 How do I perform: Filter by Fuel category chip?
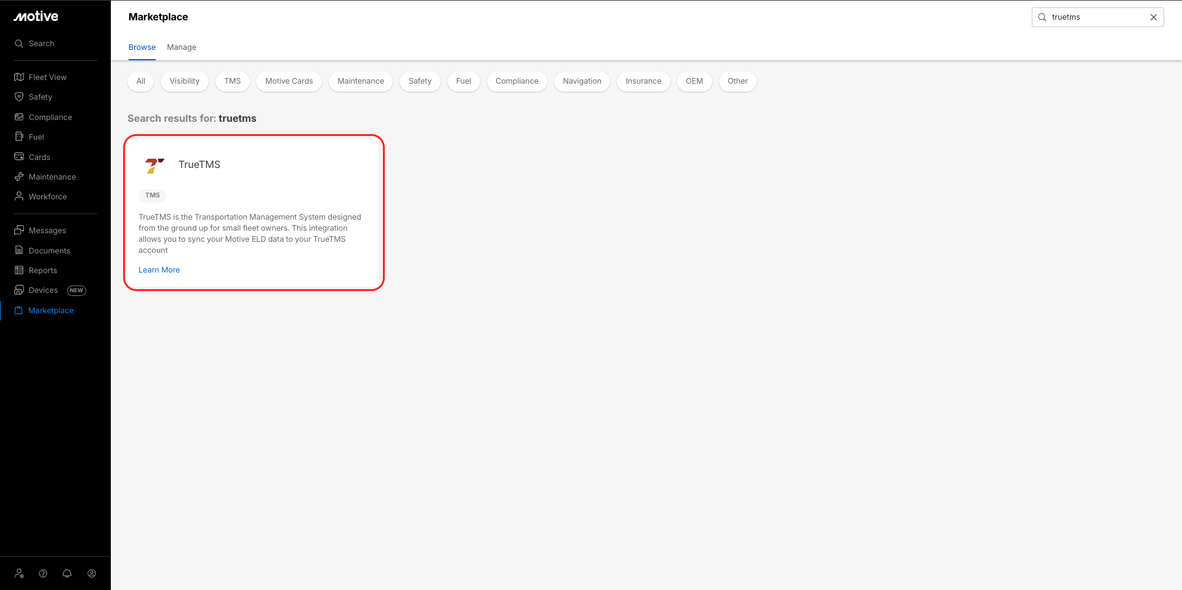tap(464, 81)
